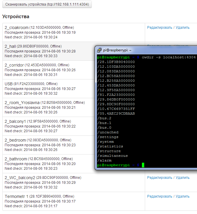Select the 2_room_Yroslavna device name
Image resolution: width=197 pixels, height=214 pixels.
[22, 103]
